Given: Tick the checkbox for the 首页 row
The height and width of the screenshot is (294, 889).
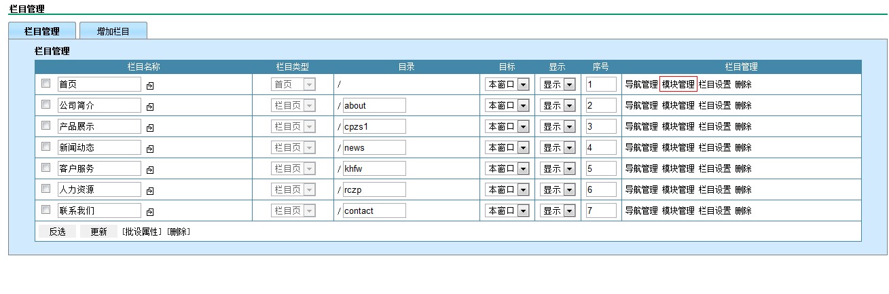Looking at the screenshot, I should [46, 84].
